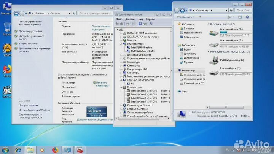274x154 pixels.
Task: Open 'Настройка удаленного доступа' in System sidebar
Action: (32, 38)
